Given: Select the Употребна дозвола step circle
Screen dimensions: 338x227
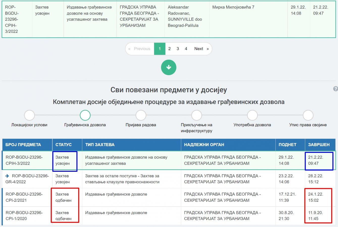Looking at the screenshot, I should point(252,115).
